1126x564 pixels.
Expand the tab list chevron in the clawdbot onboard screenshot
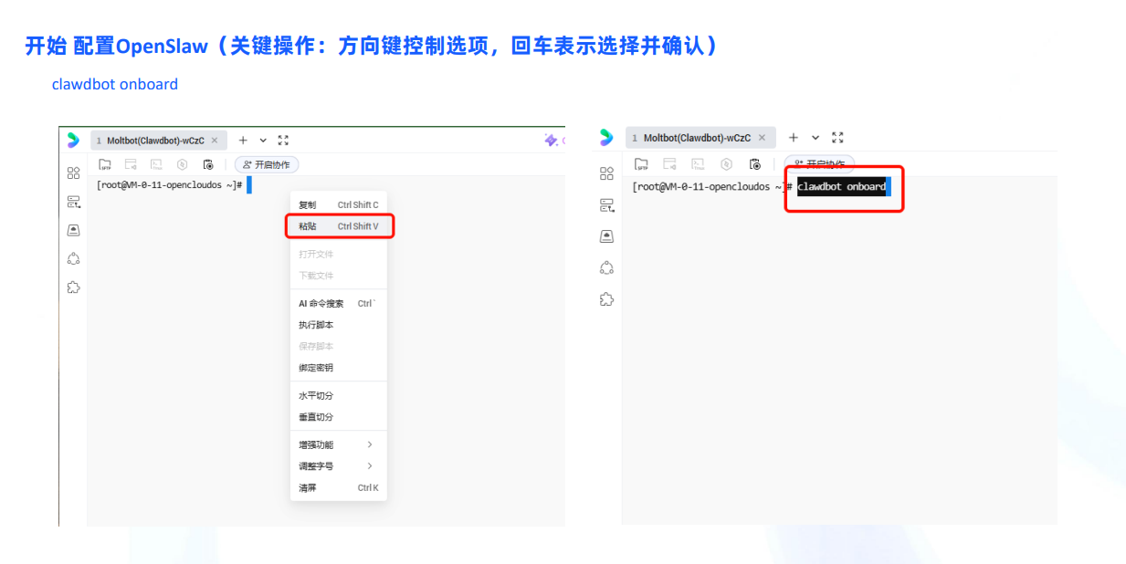tap(816, 138)
